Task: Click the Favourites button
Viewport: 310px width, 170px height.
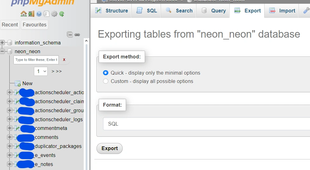Action: point(35,25)
